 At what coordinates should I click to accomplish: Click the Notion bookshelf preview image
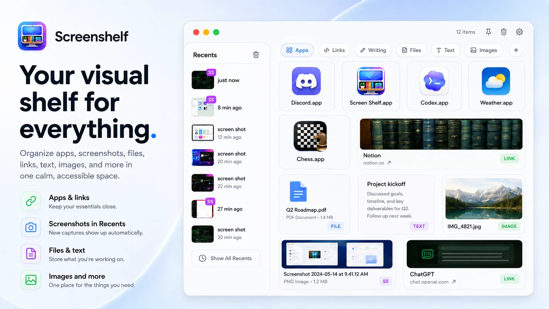[441, 134]
